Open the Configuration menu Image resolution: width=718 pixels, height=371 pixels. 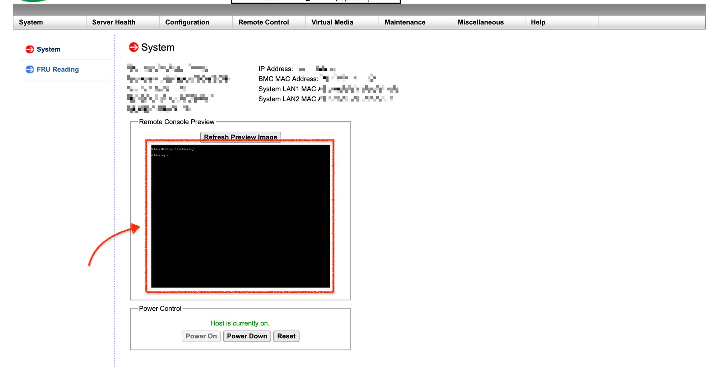coord(187,22)
